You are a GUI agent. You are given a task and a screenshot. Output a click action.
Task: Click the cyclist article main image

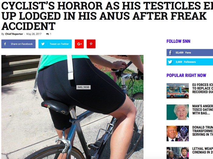(x=72, y=107)
